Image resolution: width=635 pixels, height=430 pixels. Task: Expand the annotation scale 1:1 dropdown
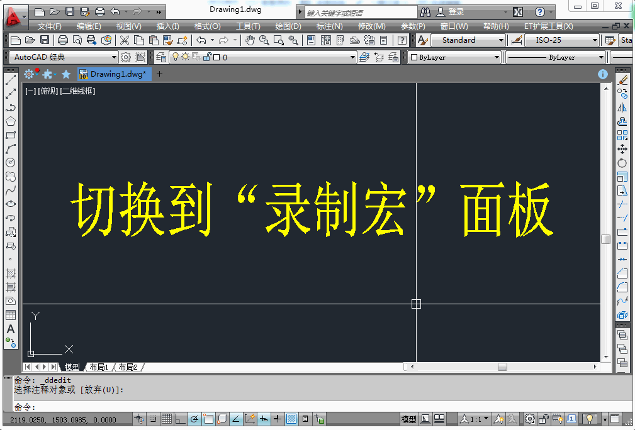point(486,419)
